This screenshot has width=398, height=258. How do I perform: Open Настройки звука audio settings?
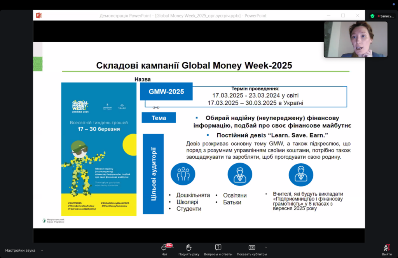click(20, 250)
